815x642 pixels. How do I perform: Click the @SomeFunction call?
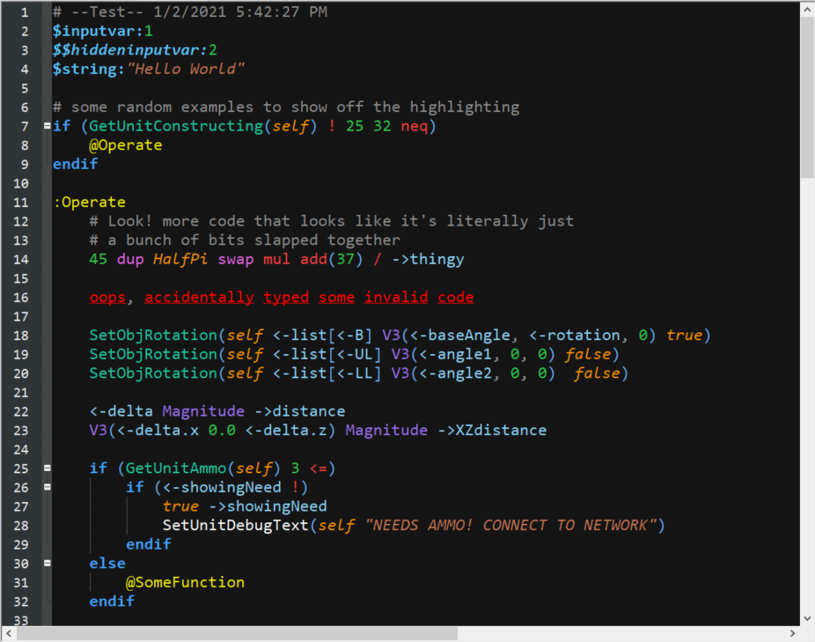pyautogui.click(x=185, y=582)
